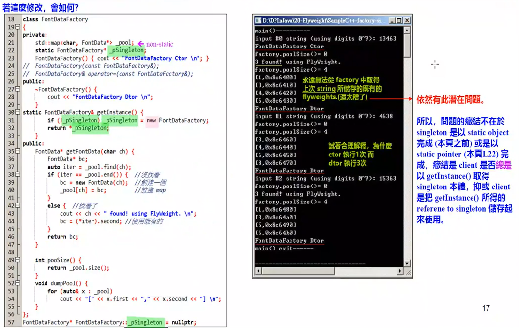The image size is (519, 328).
Task: Click the " found! using FlyWeight. \n" string
Action: tap(150, 213)
